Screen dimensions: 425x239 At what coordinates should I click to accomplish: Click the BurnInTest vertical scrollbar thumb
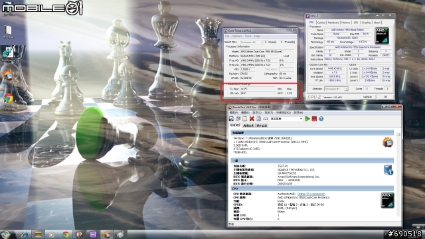398,134
